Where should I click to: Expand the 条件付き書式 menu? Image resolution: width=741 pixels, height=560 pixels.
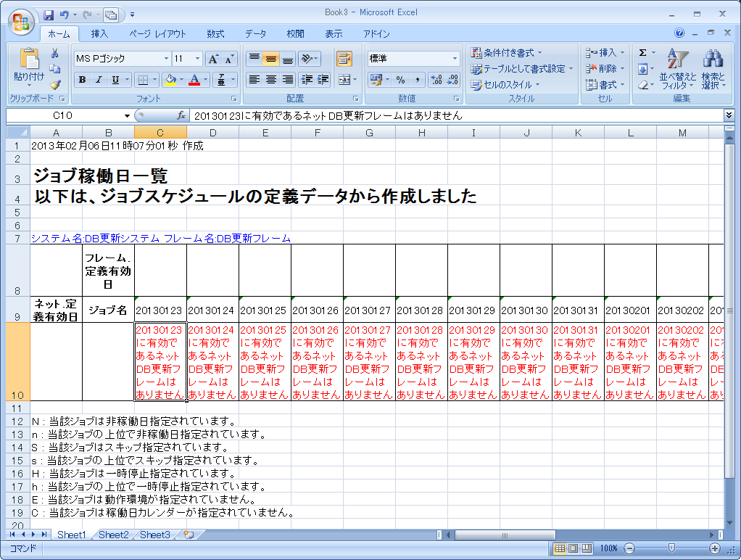pos(506,52)
